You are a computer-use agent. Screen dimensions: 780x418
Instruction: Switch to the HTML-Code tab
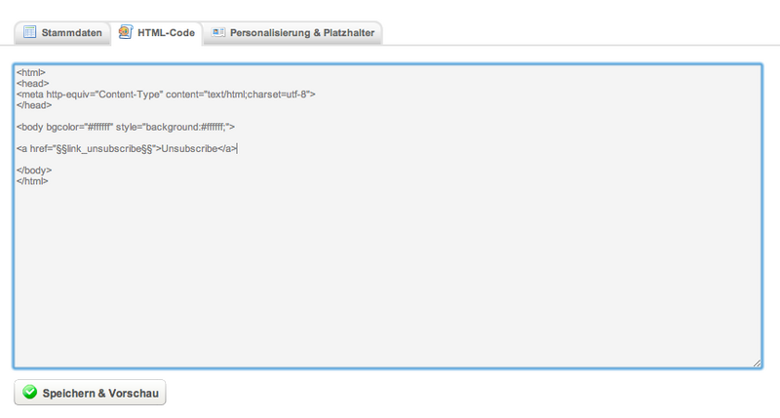156,33
